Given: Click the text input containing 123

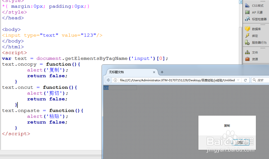Looking at the screenshot, I should coord(120,88).
